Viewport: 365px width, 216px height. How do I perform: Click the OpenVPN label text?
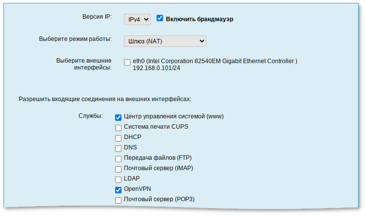(137, 189)
